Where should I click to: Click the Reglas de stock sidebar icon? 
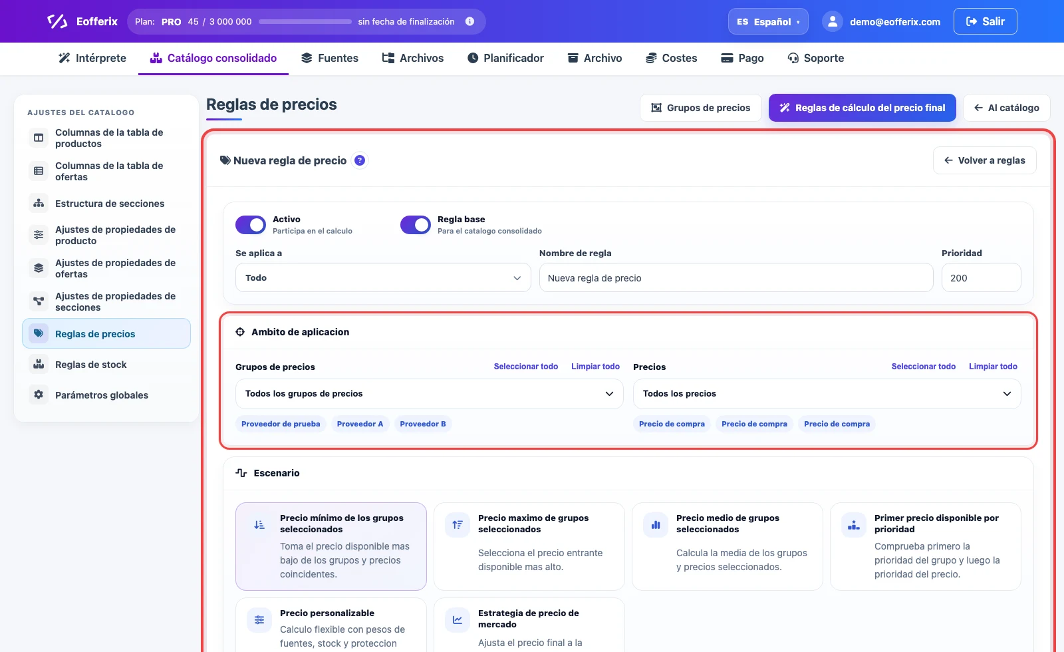tap(39, 365)
